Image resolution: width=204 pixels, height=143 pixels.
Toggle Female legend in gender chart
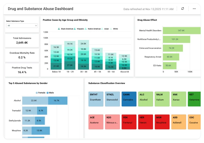40,93
